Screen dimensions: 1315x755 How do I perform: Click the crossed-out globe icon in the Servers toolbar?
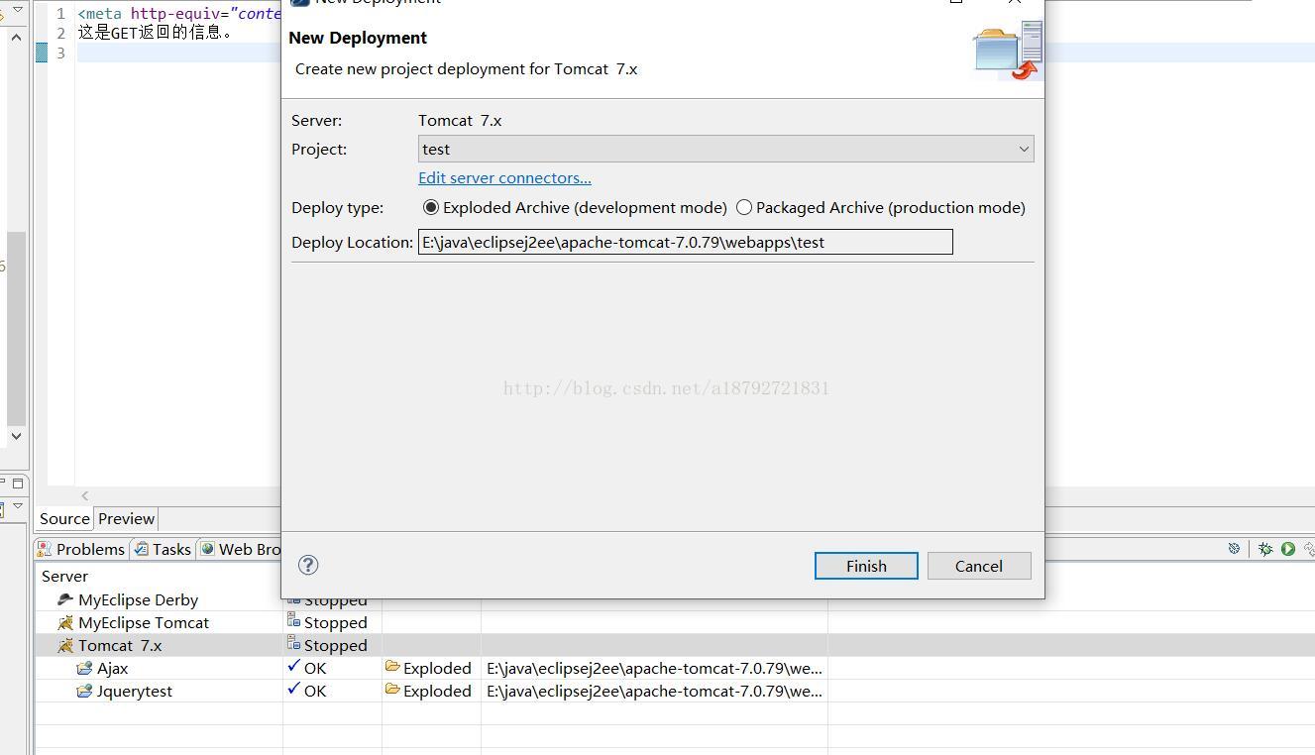pyautogui.click(x=1234, y=548)
